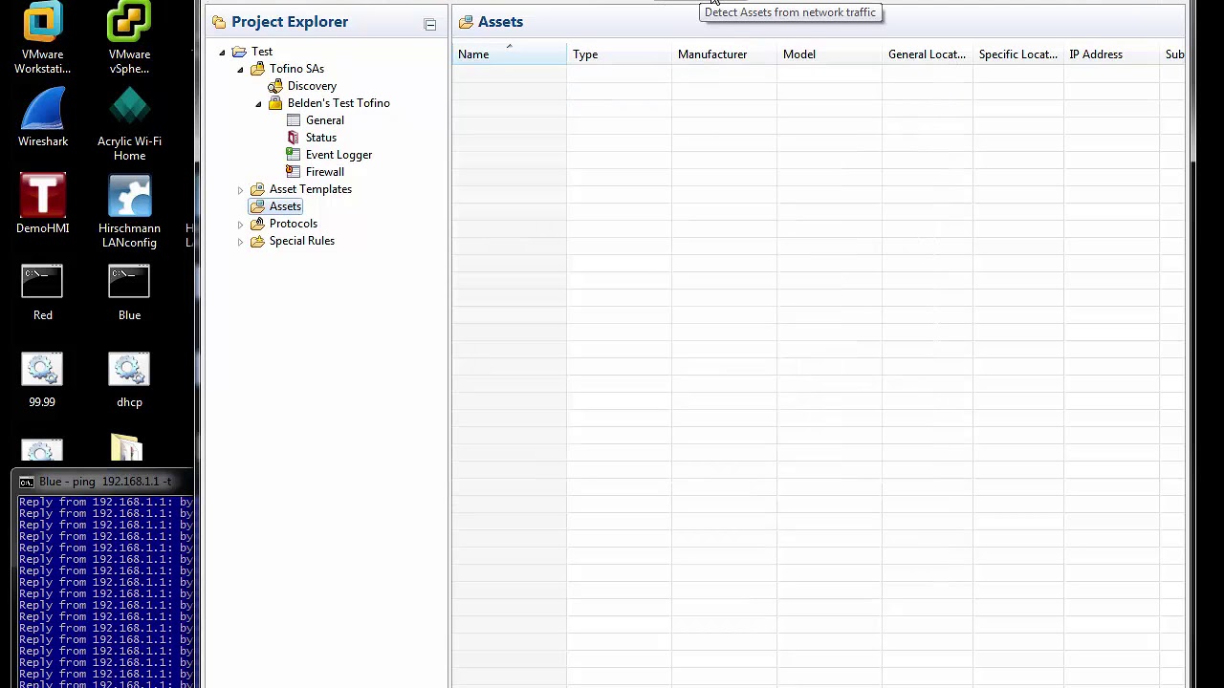Click Belden's Test Tofino device icon

[275, 103]
